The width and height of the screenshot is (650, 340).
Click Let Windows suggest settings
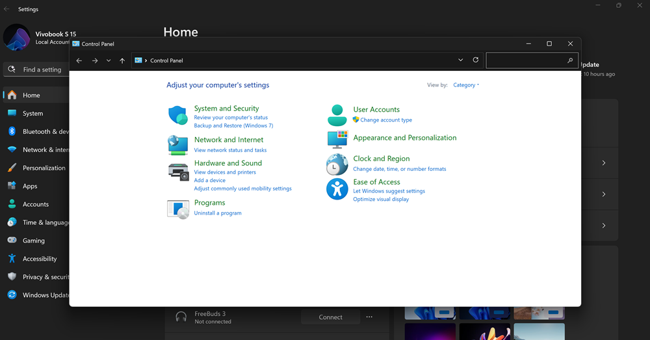coord(389,191)
